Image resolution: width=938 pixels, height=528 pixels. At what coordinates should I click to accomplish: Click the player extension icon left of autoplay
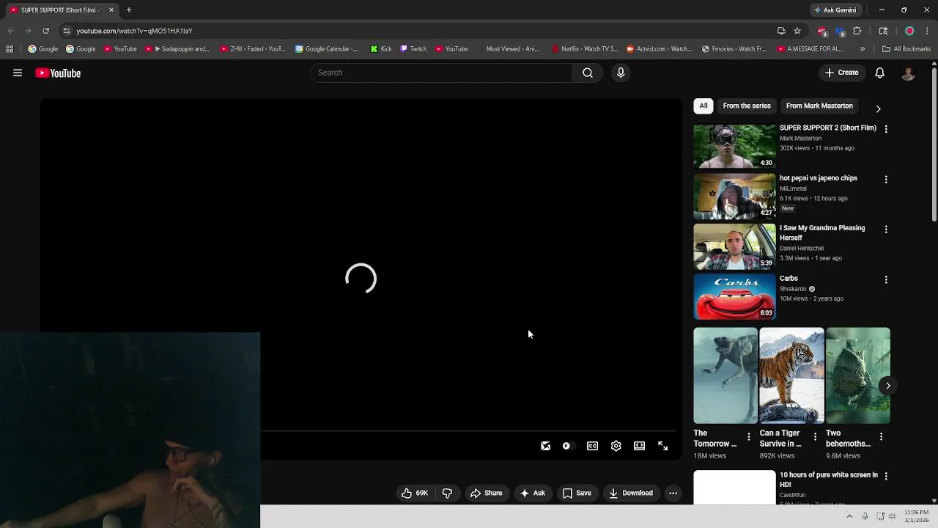point(546,446)
